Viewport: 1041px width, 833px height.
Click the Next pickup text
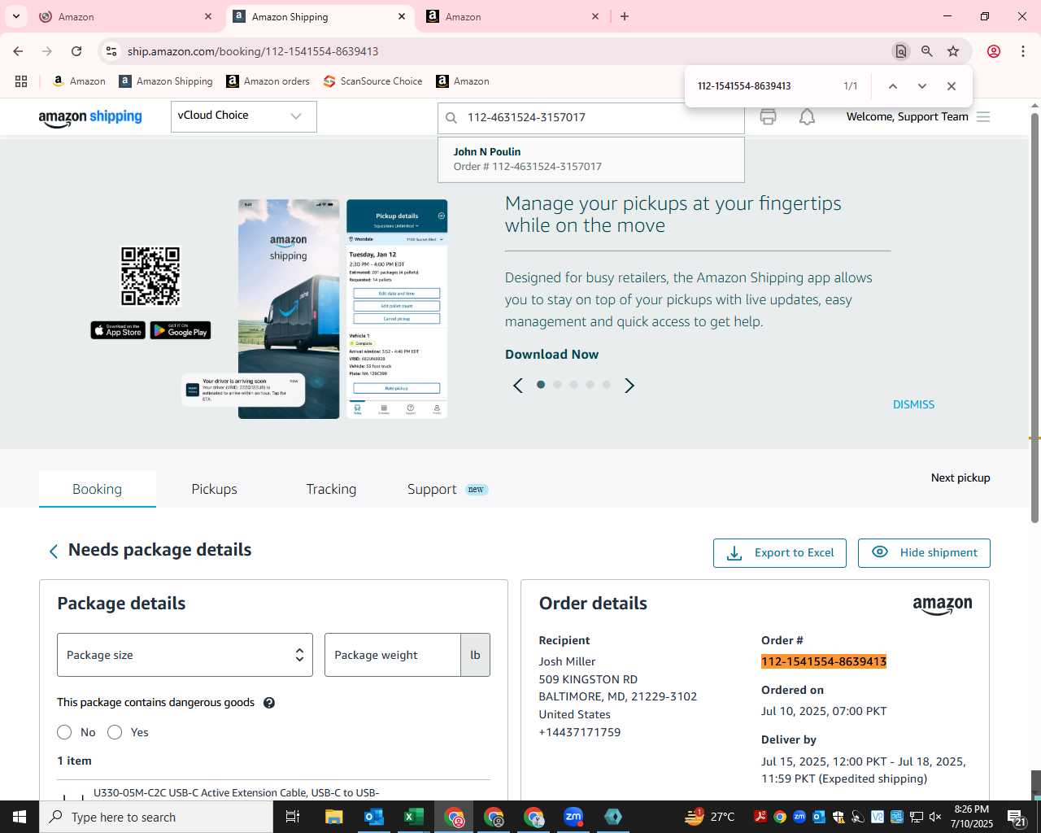[x=960, y=478]
